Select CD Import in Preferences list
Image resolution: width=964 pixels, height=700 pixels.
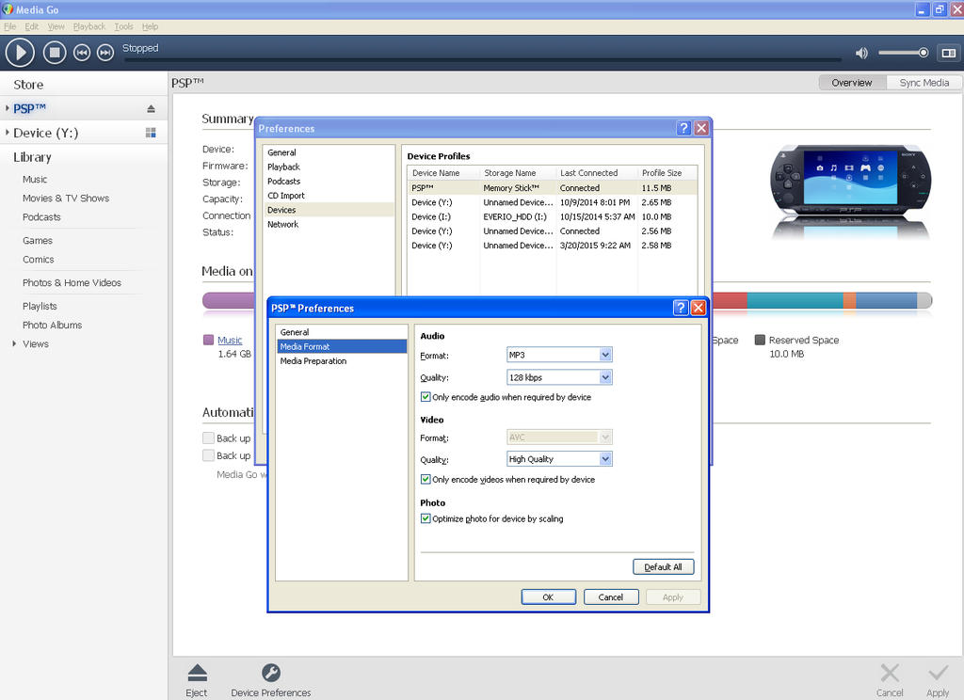pos(286,196)
